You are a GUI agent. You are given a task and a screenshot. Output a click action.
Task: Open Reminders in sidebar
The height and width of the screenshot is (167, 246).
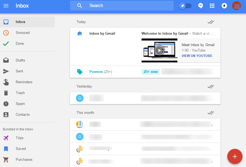point(24,82)
